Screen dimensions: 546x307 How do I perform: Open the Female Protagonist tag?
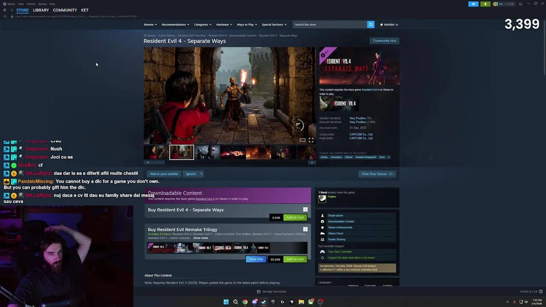coord(366,157)
